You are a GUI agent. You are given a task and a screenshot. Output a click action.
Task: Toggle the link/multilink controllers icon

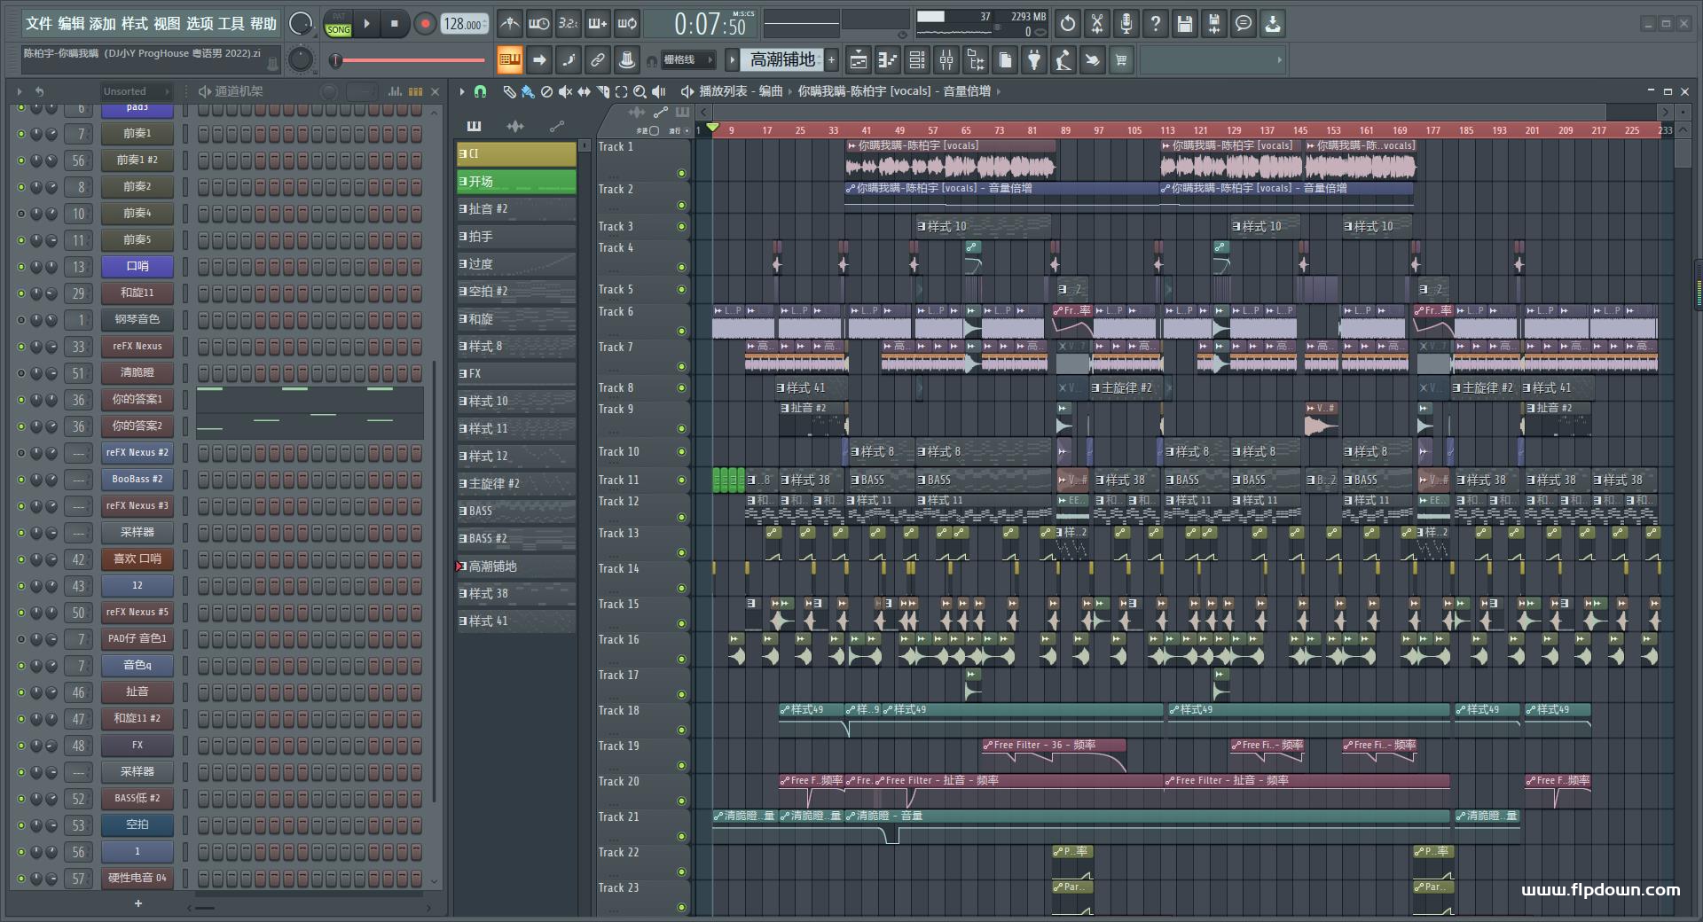pos(598,60)
